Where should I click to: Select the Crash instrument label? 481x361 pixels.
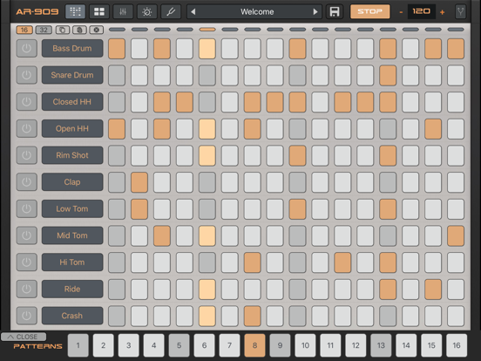click(72, 316)
